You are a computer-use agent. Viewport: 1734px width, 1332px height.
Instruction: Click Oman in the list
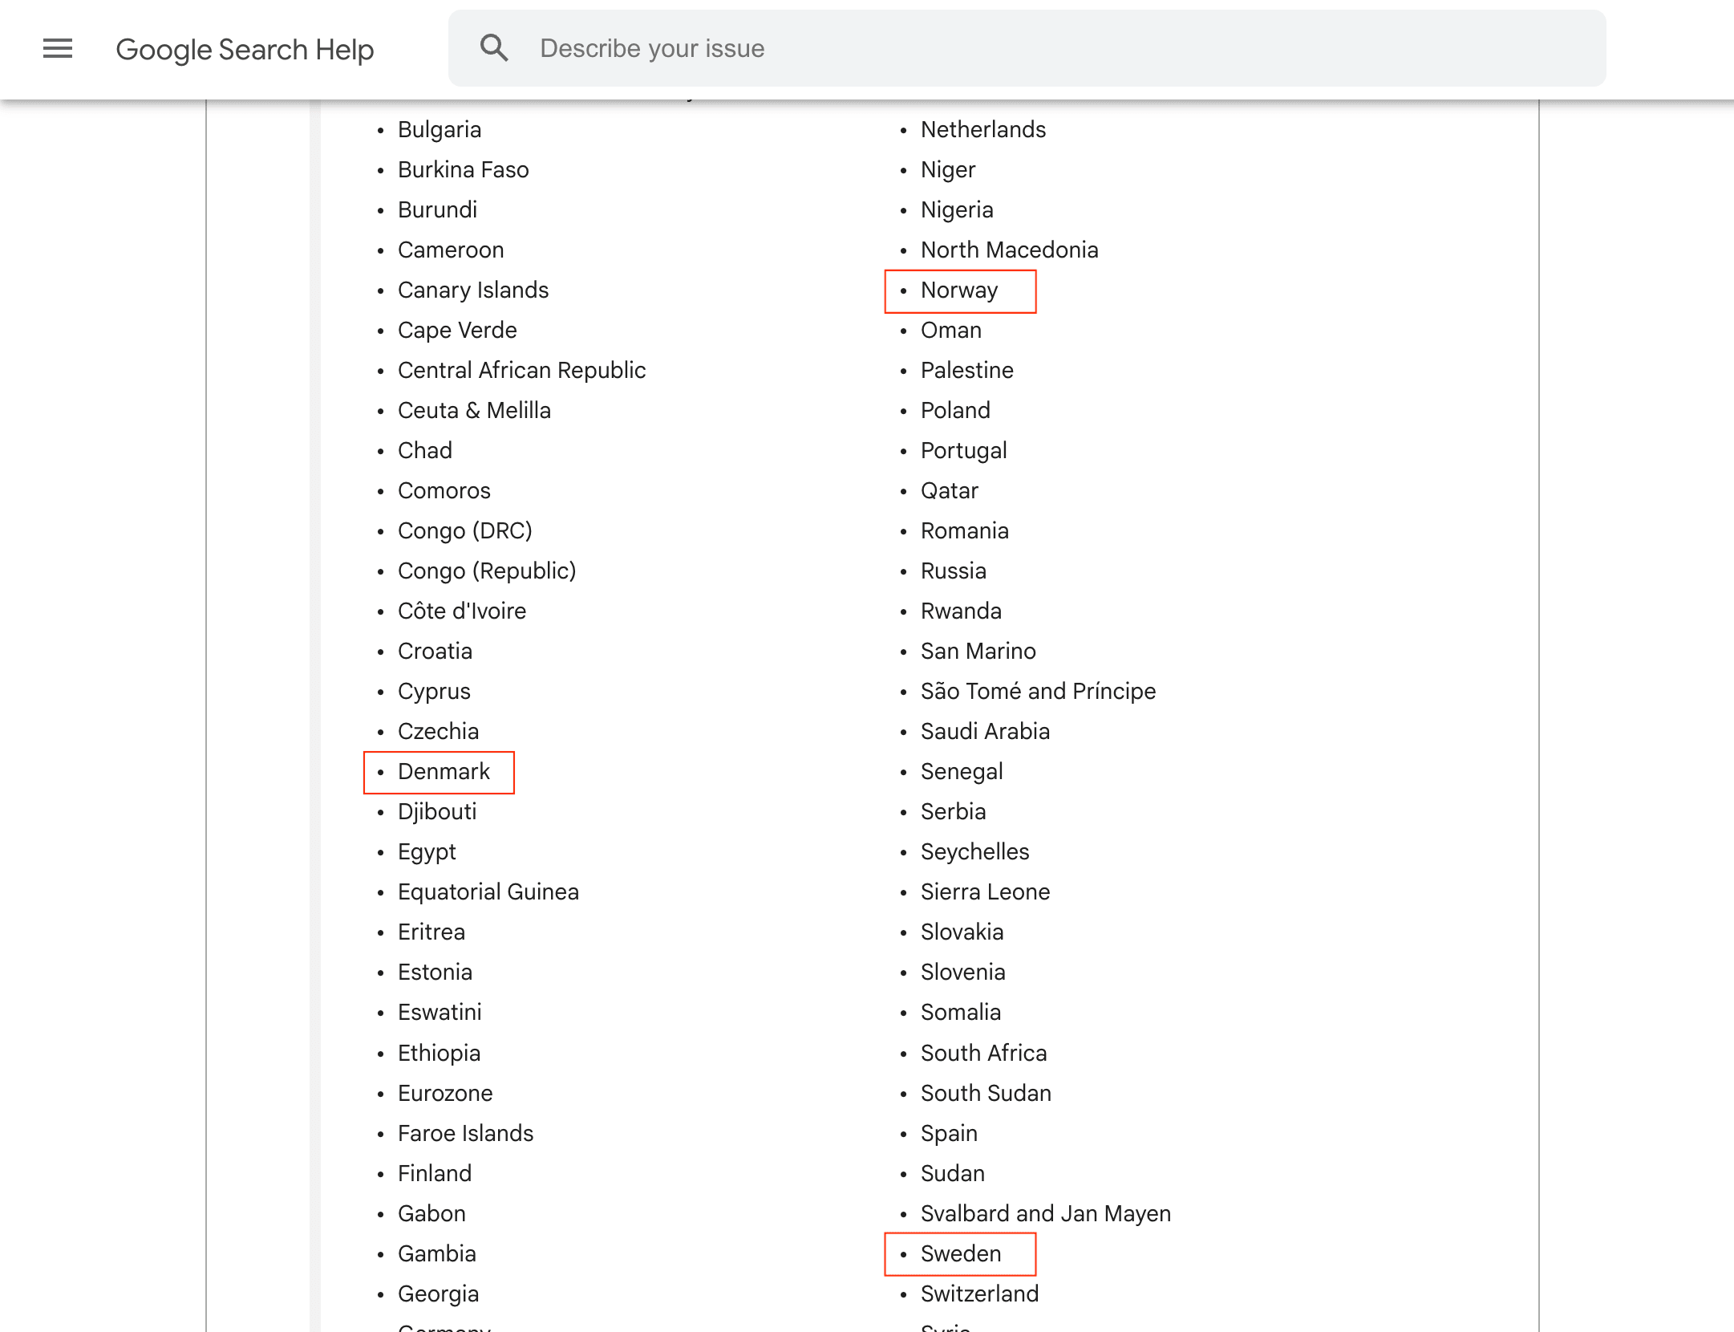tap(950, 330)
